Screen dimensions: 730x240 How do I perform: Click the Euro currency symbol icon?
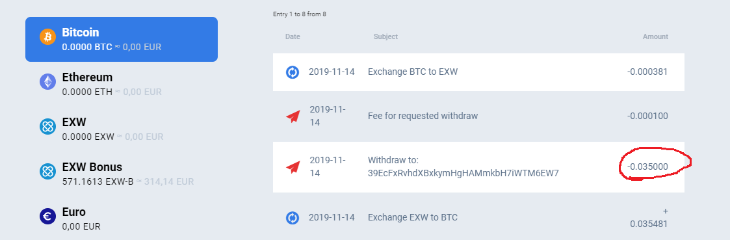click(47, 216)
